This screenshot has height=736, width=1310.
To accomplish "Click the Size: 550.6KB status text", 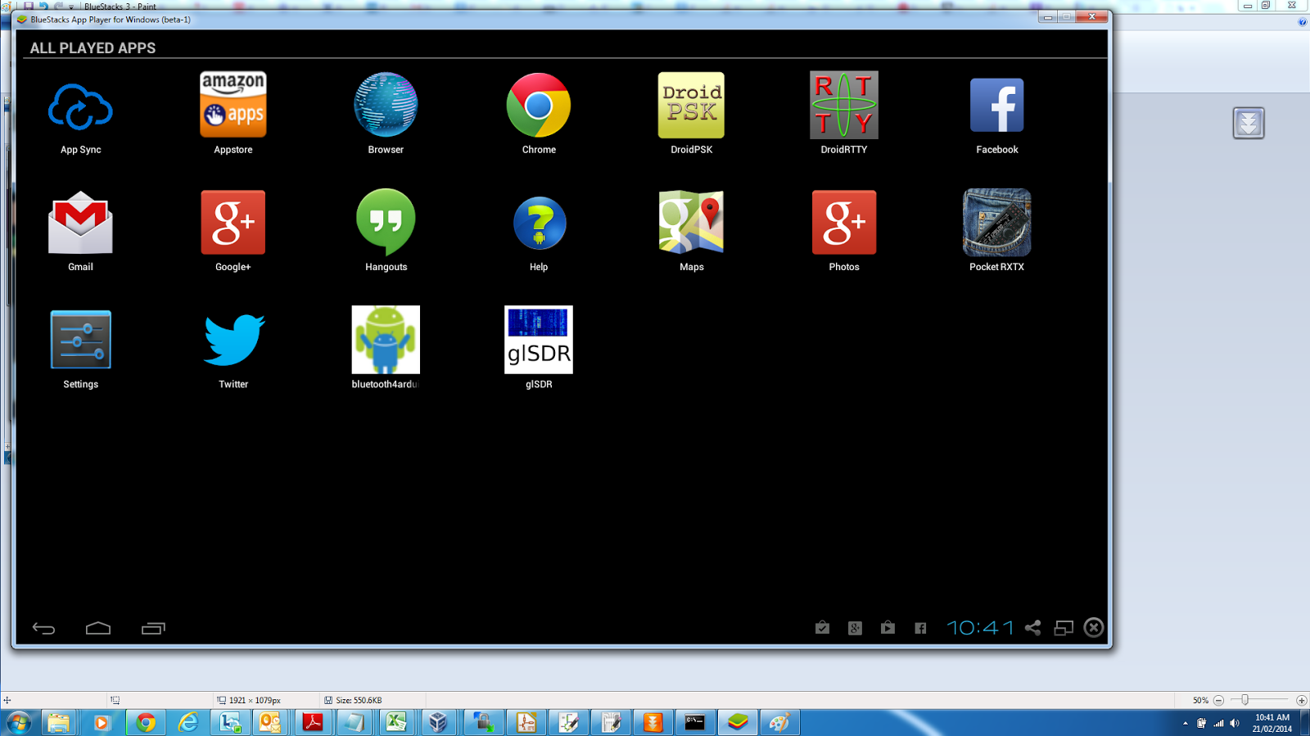I will 359,700.
